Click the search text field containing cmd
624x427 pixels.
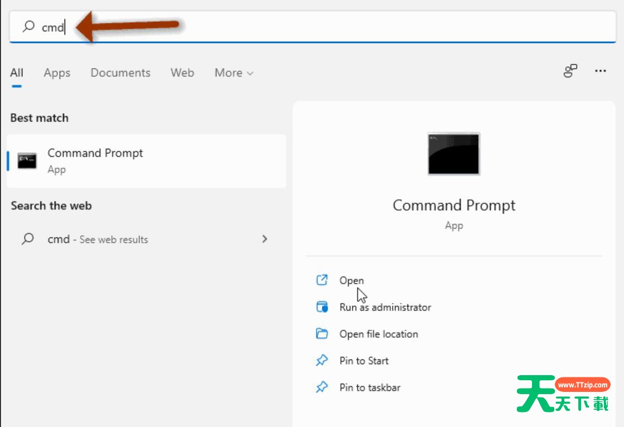pos(335,27)
